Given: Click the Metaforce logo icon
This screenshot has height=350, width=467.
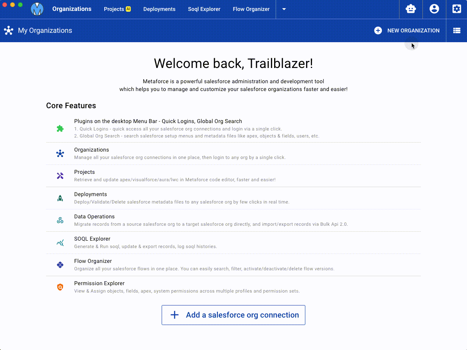Looking at the screenshot, I should 37,9.
